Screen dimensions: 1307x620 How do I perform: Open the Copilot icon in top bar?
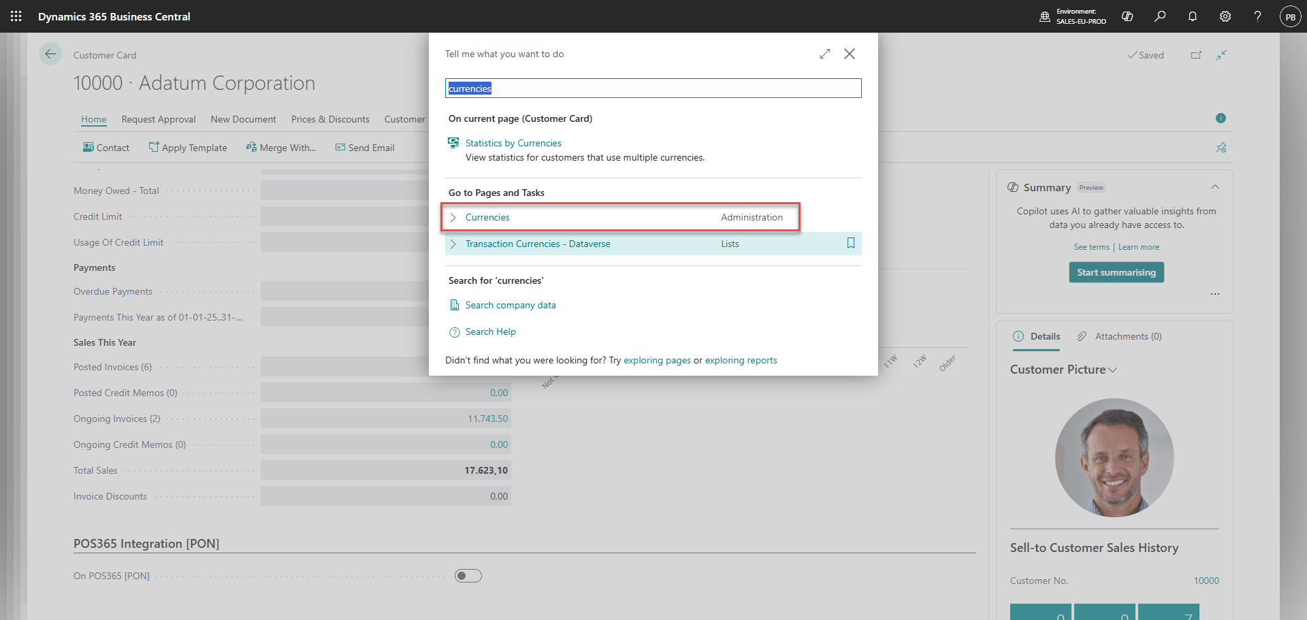tap(1127, 16)
